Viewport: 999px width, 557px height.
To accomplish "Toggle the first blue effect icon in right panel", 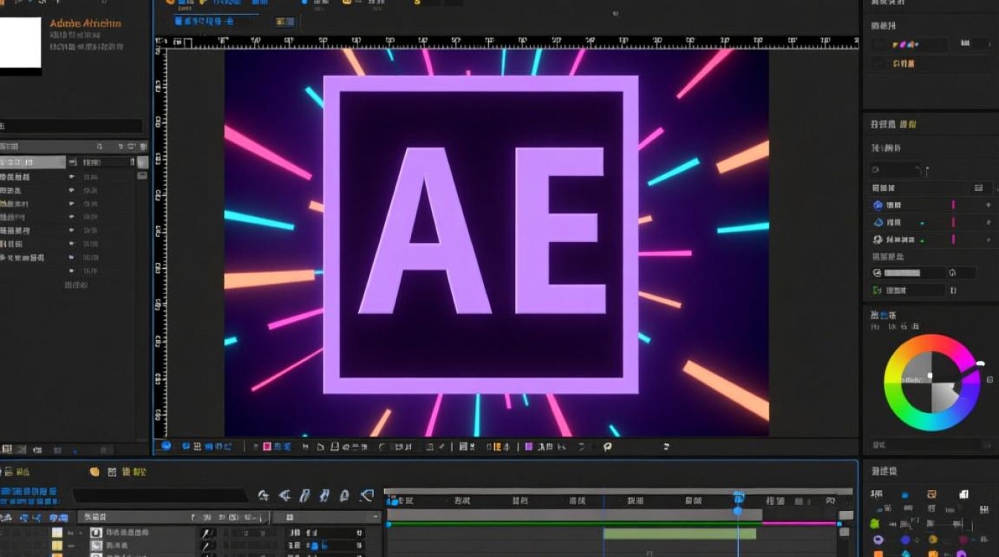I will coord(878,205).
